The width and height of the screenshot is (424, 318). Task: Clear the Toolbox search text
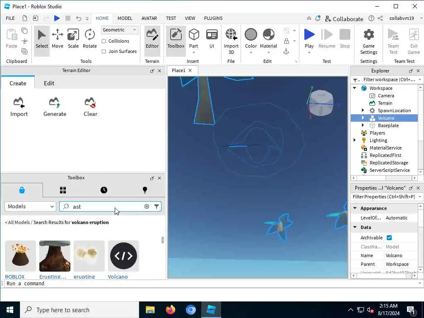[147, 206]
